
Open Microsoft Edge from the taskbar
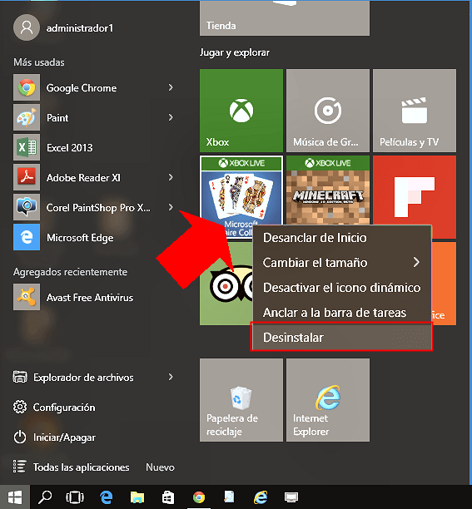click(106, 497)
